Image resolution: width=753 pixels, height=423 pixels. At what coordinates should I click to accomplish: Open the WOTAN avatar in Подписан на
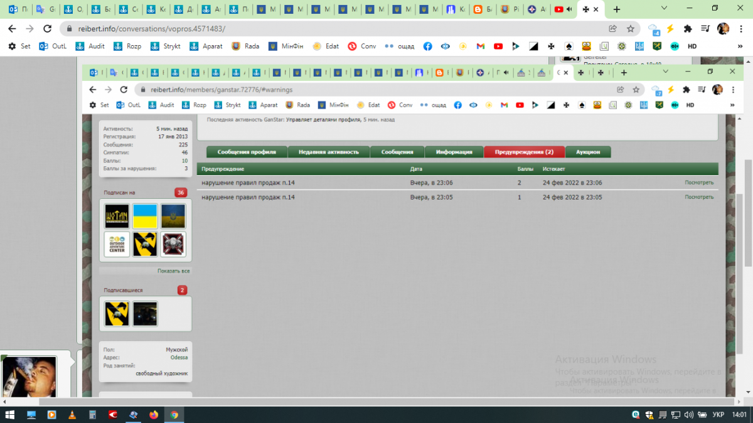point(117,216)
